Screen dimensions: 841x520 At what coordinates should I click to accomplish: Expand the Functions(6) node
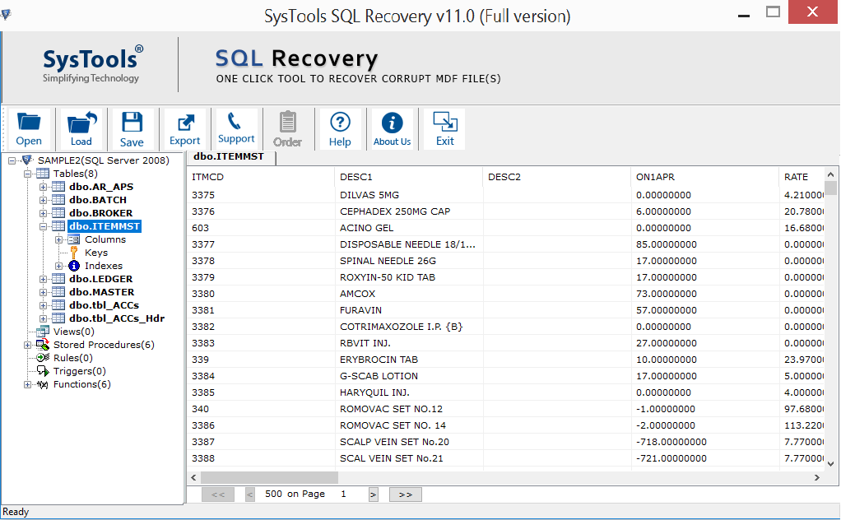(27, 384)
